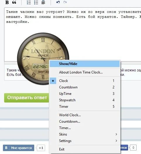
Task: Expand the Skins submenu
Action: tap(85, 134)
